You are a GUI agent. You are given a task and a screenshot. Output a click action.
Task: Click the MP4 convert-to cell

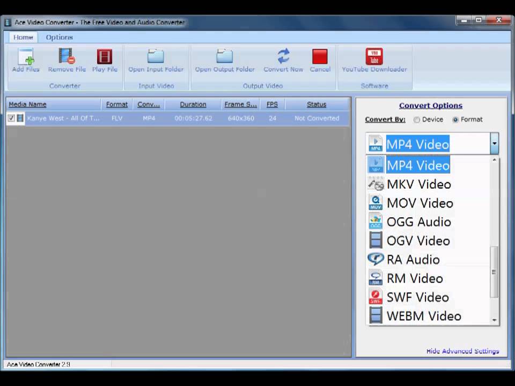tap(149, 118)
